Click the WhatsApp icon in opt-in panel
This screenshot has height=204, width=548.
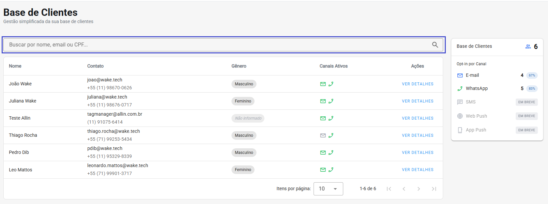460,89
